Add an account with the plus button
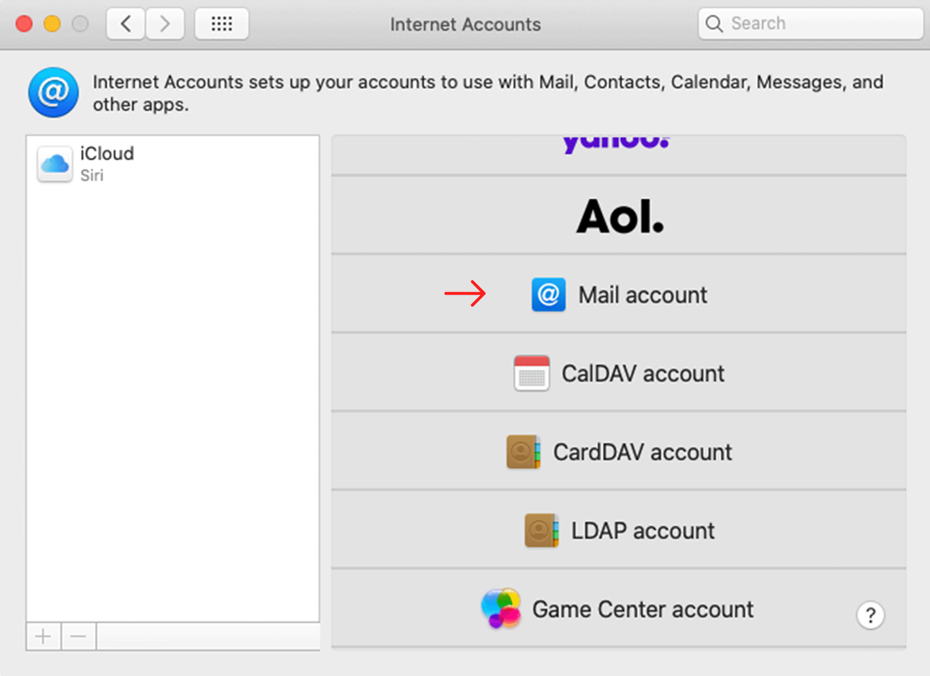930x676 pixels. coord(43,636)
